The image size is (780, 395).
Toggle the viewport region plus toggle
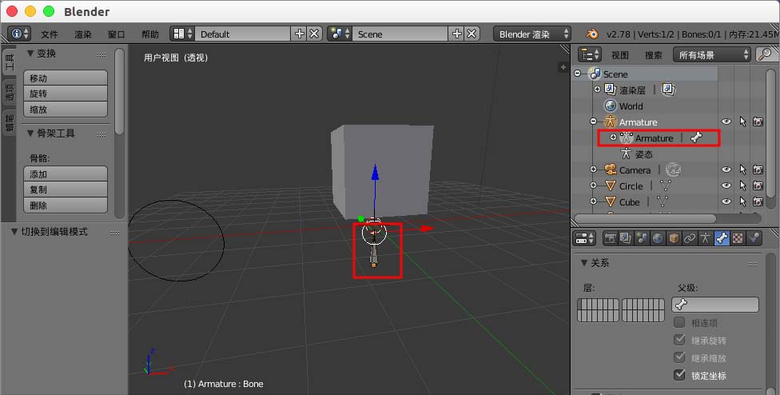[x=563, y=67]
